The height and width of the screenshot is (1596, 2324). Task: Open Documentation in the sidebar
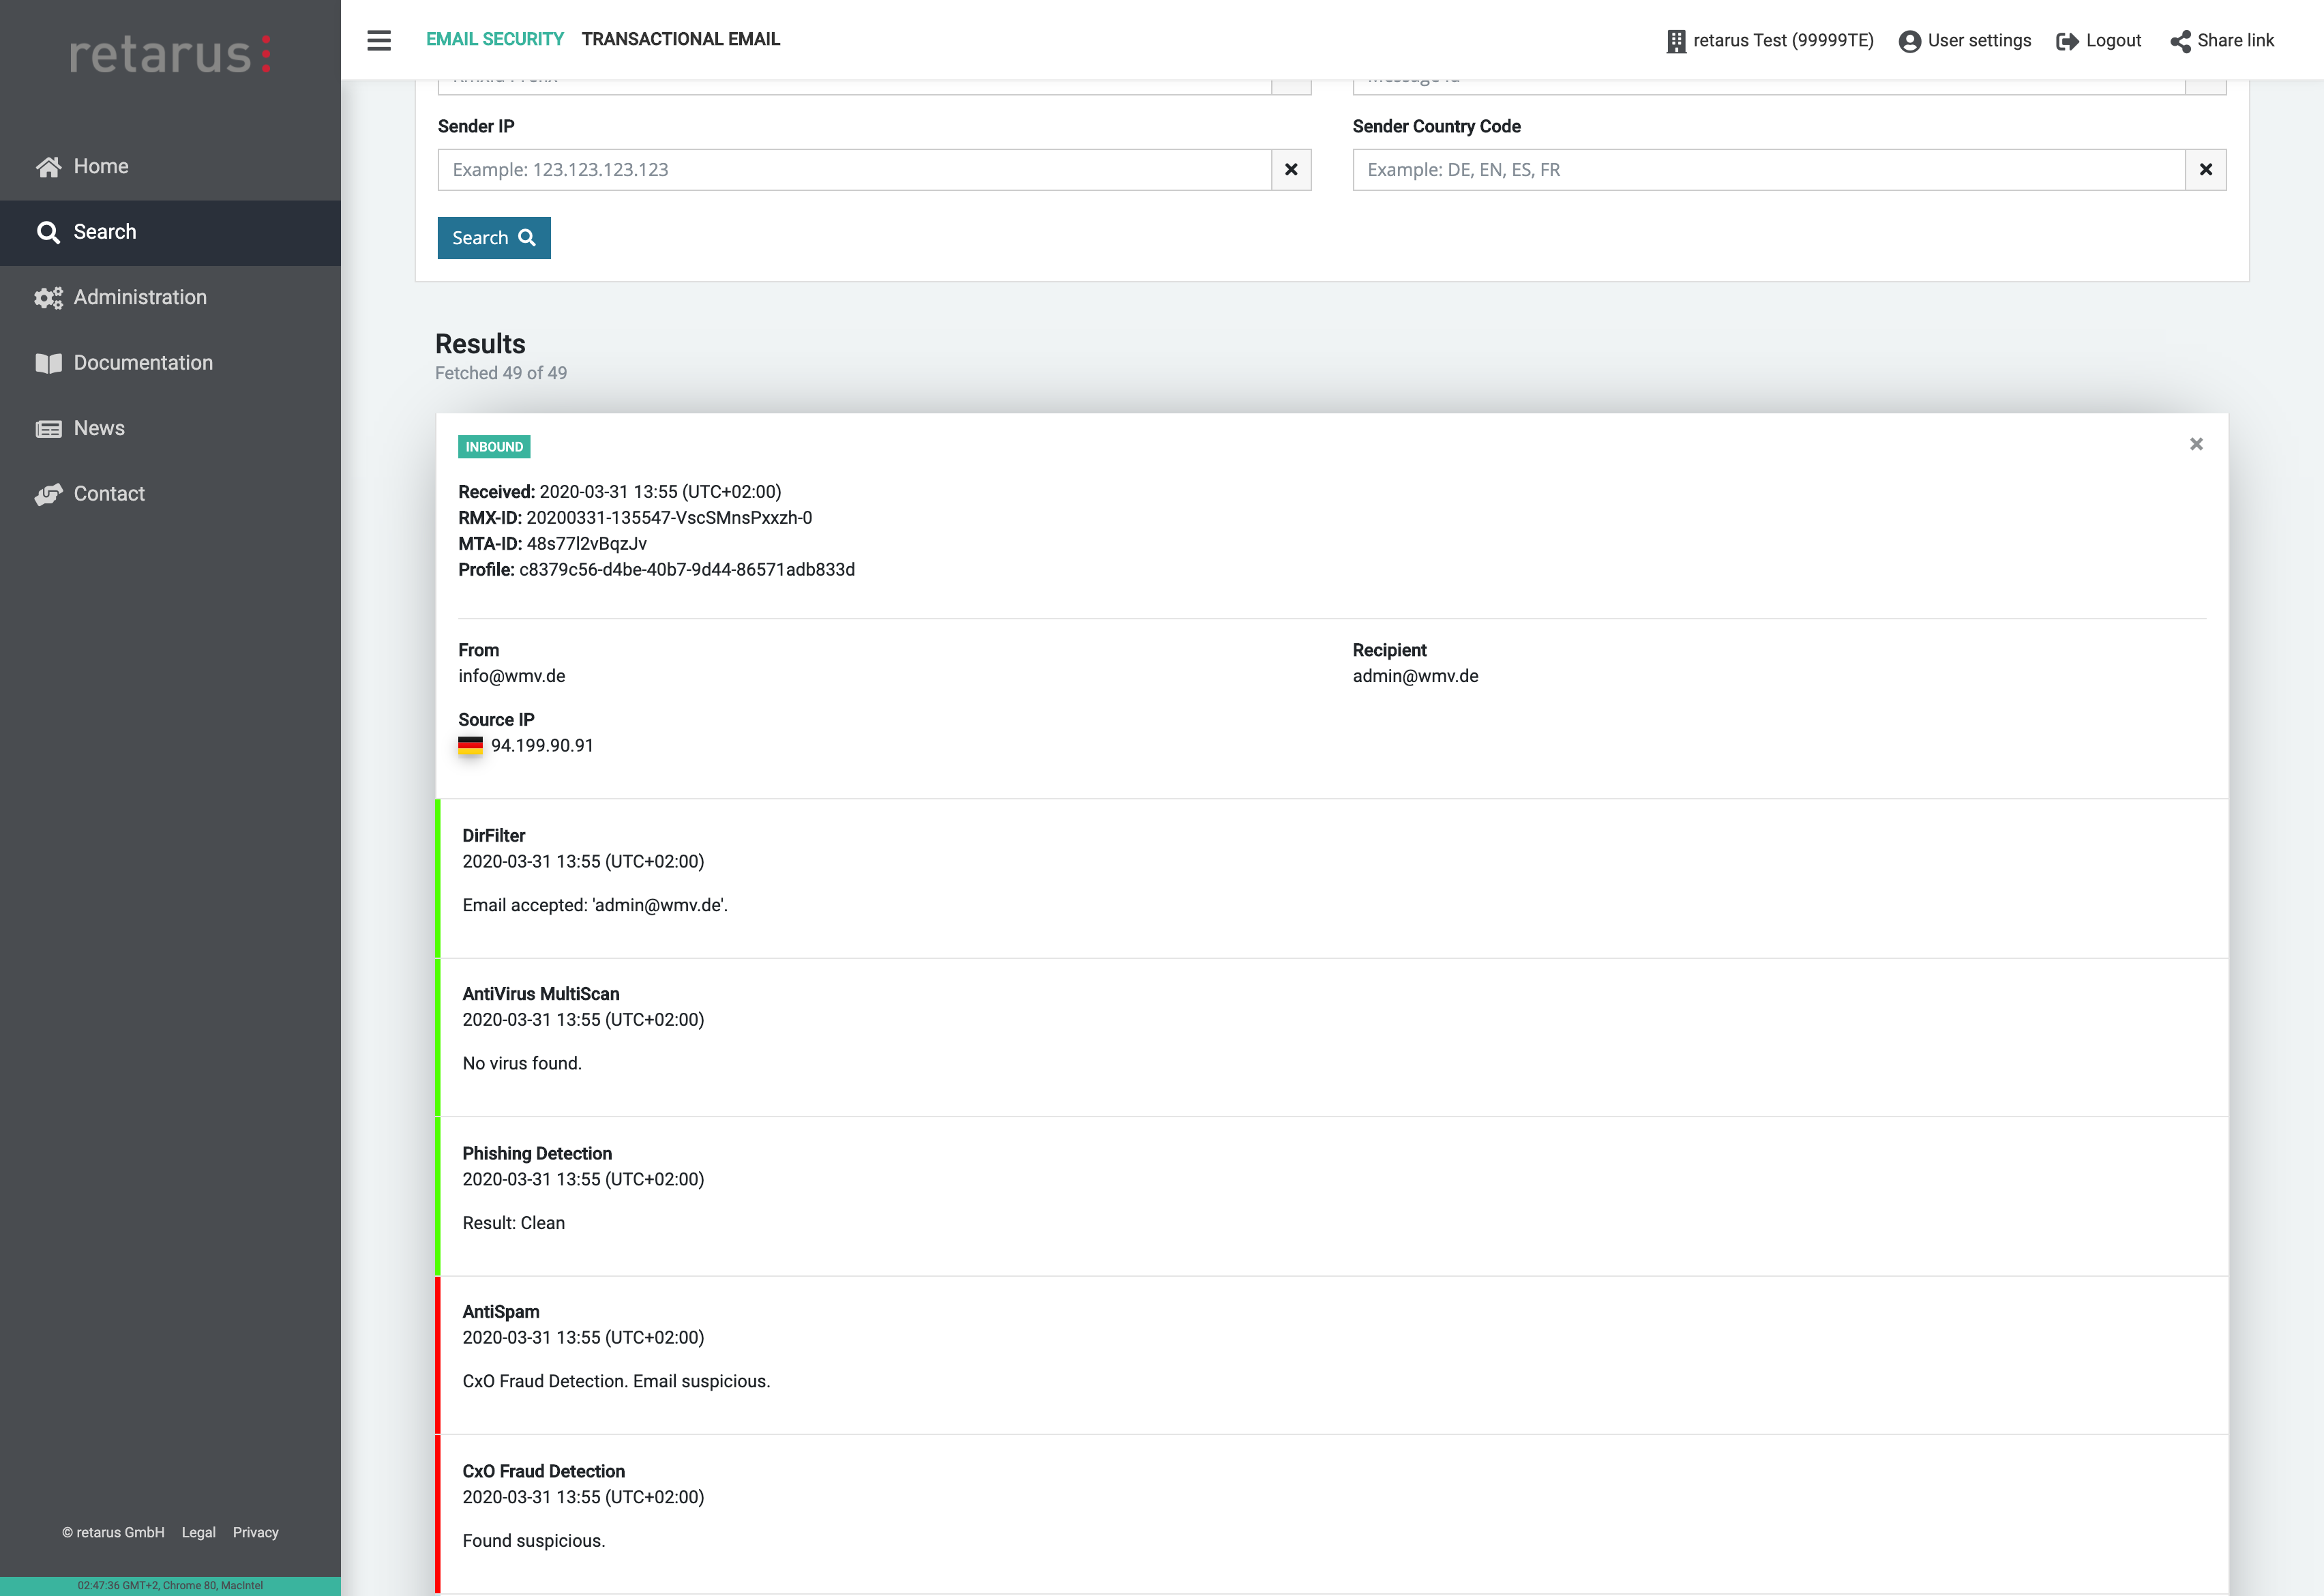coord(170,363)
